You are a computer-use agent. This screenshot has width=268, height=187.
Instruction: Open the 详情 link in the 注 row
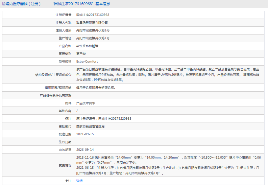click(79, 181)
